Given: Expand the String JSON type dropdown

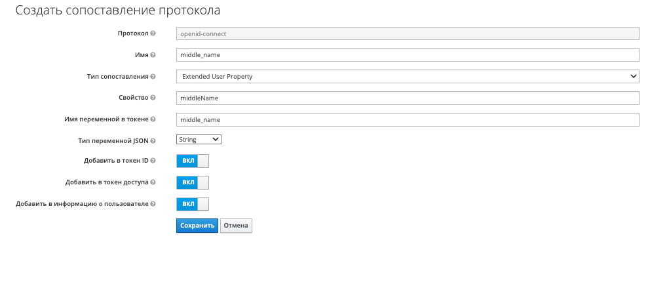Looking at the screenshot, I should pyautogui.click(x=199, y=140).
